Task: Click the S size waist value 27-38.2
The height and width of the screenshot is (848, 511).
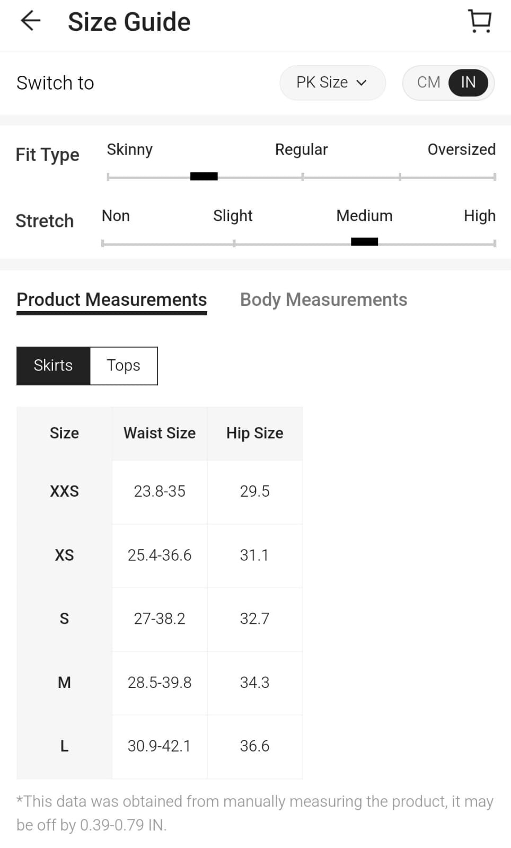Action: (x=160, y=619)
